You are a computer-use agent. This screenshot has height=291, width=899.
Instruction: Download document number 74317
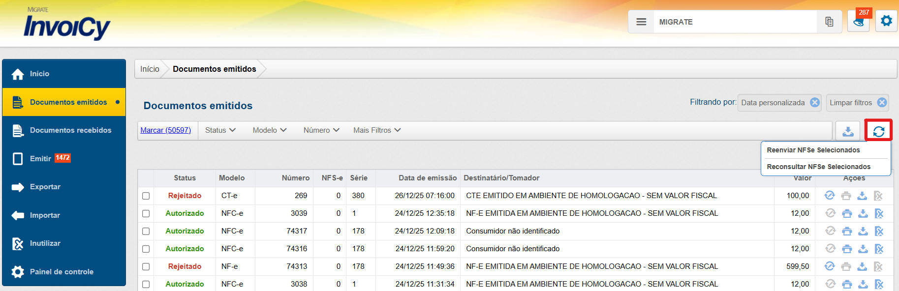(863, 231)
